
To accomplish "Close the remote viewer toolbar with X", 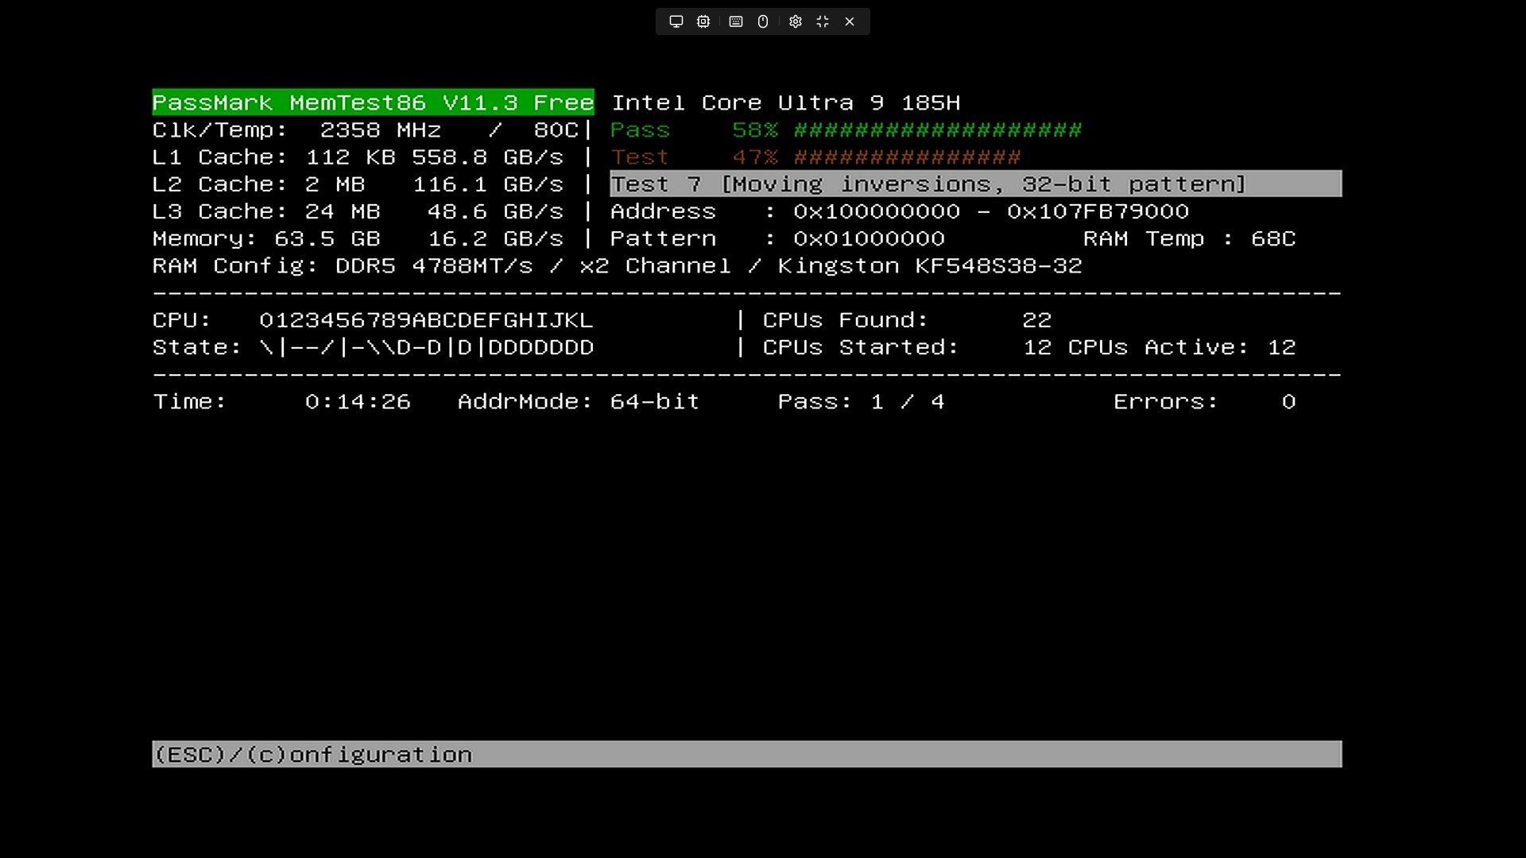I will [x=850, y=21].
